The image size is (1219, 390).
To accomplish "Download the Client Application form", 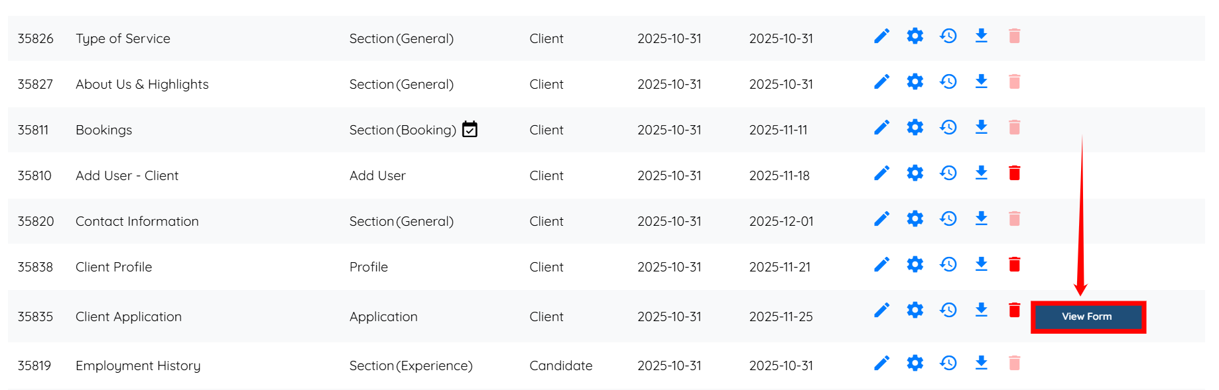I will (x=982, y=310).
